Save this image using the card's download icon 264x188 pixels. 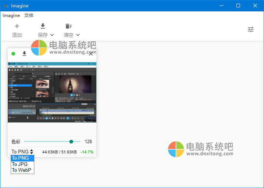pos(24,54)
